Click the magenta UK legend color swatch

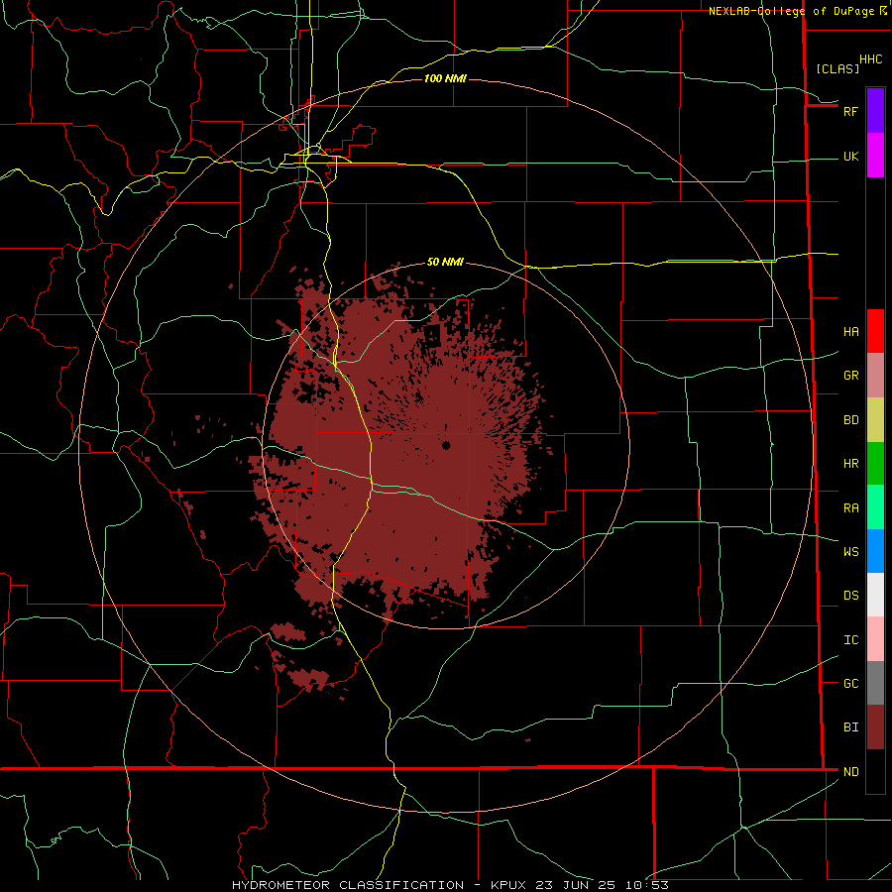pos(875,156)
